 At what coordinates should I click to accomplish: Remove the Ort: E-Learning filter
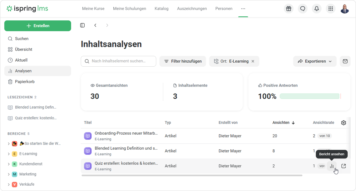pyautogui.click(x=253, y=61)
